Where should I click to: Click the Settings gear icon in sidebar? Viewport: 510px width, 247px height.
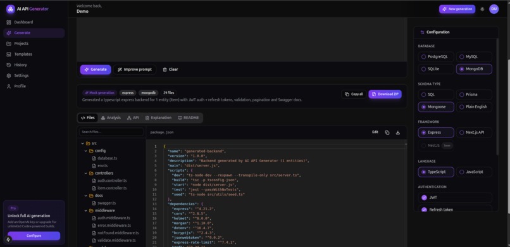[x=9, y=75]
